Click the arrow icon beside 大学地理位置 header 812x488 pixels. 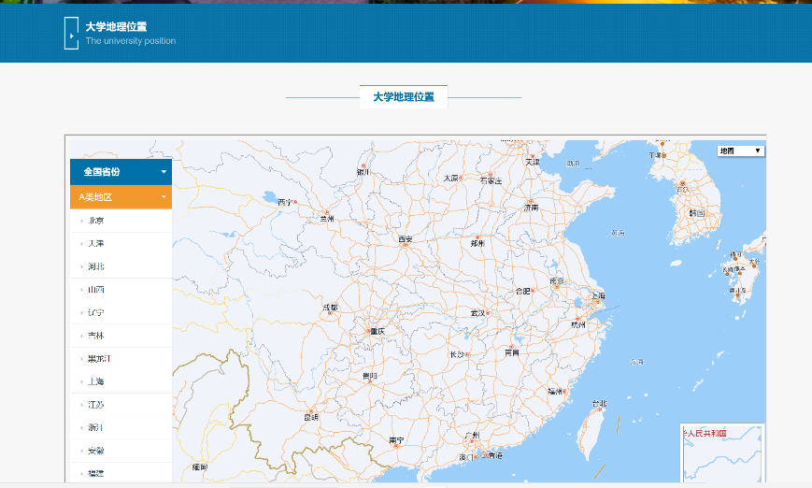tap(70, 34)
